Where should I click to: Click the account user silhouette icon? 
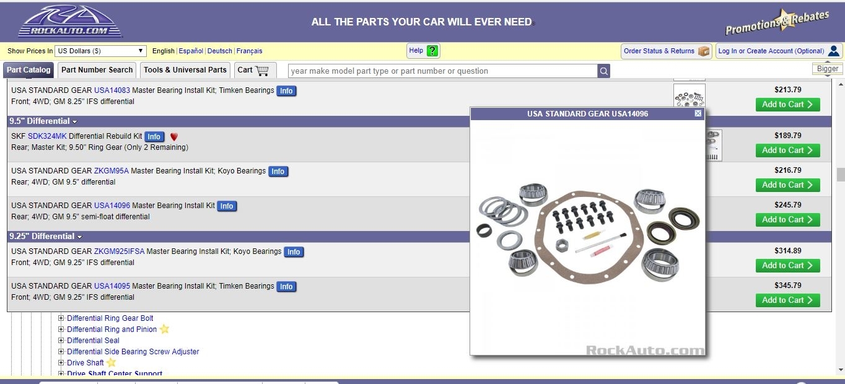(x=833, y=51)
